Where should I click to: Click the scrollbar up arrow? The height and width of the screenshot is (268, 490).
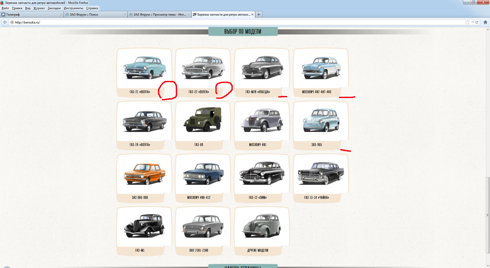(488, 29)
